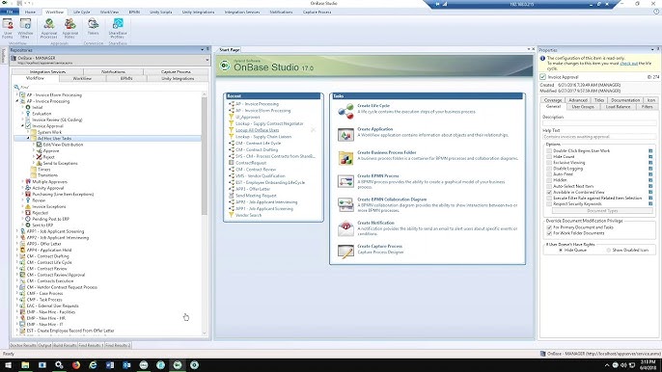Viewport: 662px width, 372px height.
Task: Enable the Hide Count option
Action: 549,156
